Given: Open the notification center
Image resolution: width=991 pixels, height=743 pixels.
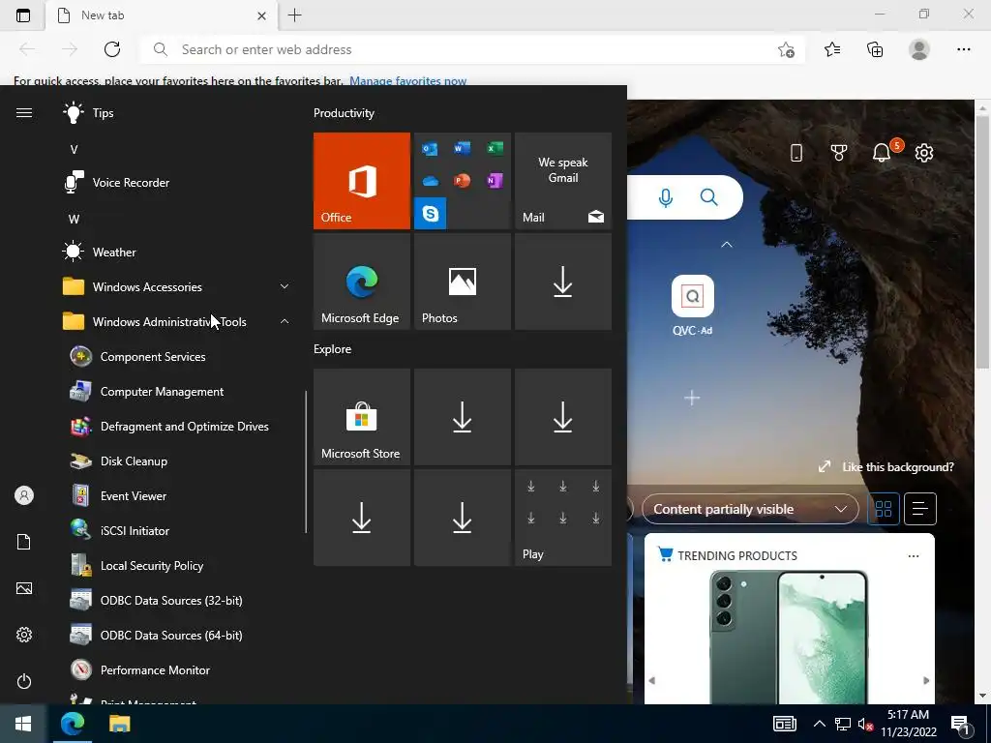Looking at the screenshot, I should pos(961,724).
